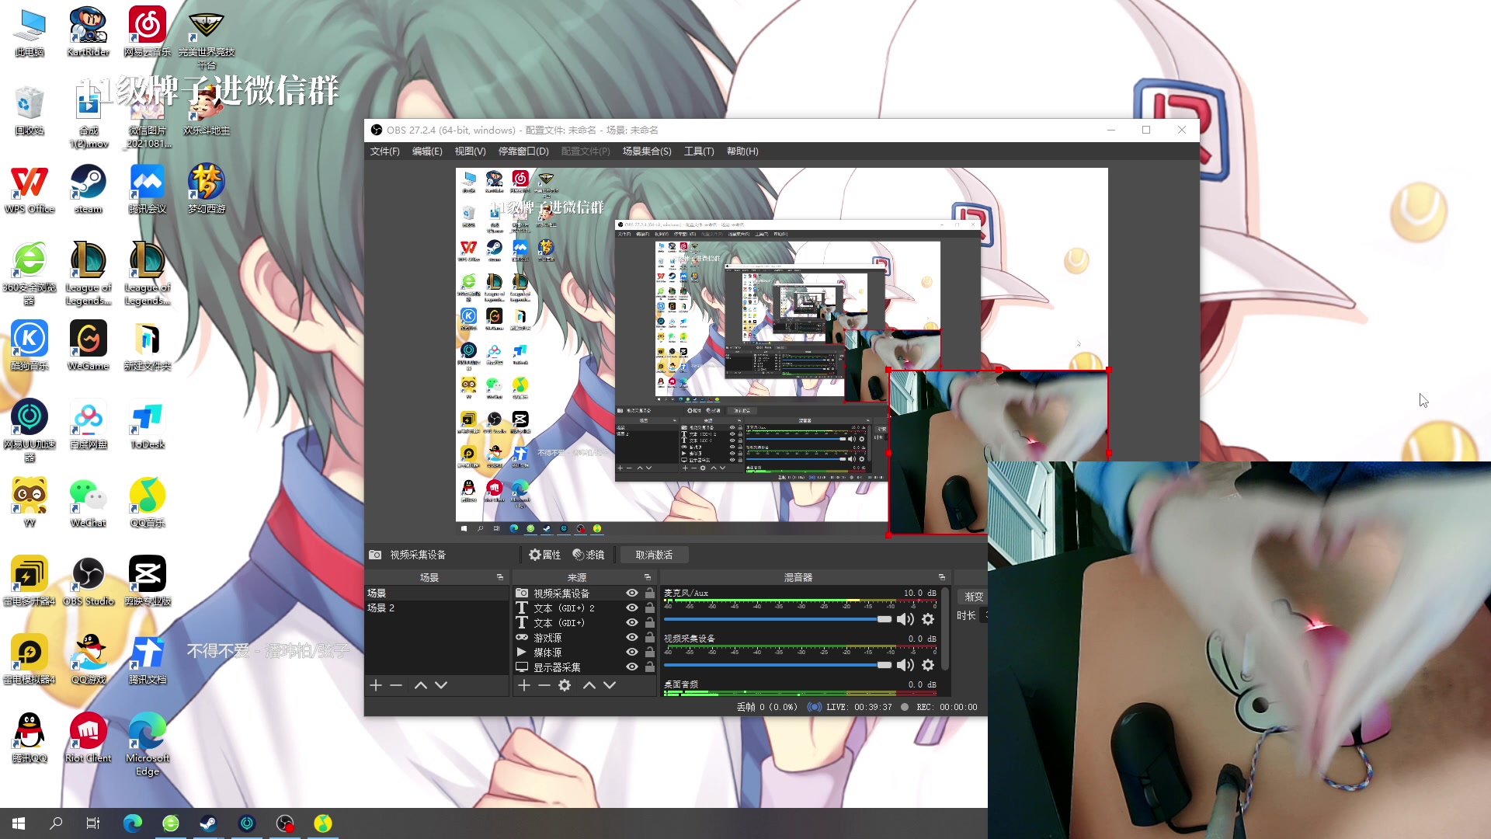Open the WeGame desktop shortcut
Screen dimensions: 1491x839
tap(89, 346)
